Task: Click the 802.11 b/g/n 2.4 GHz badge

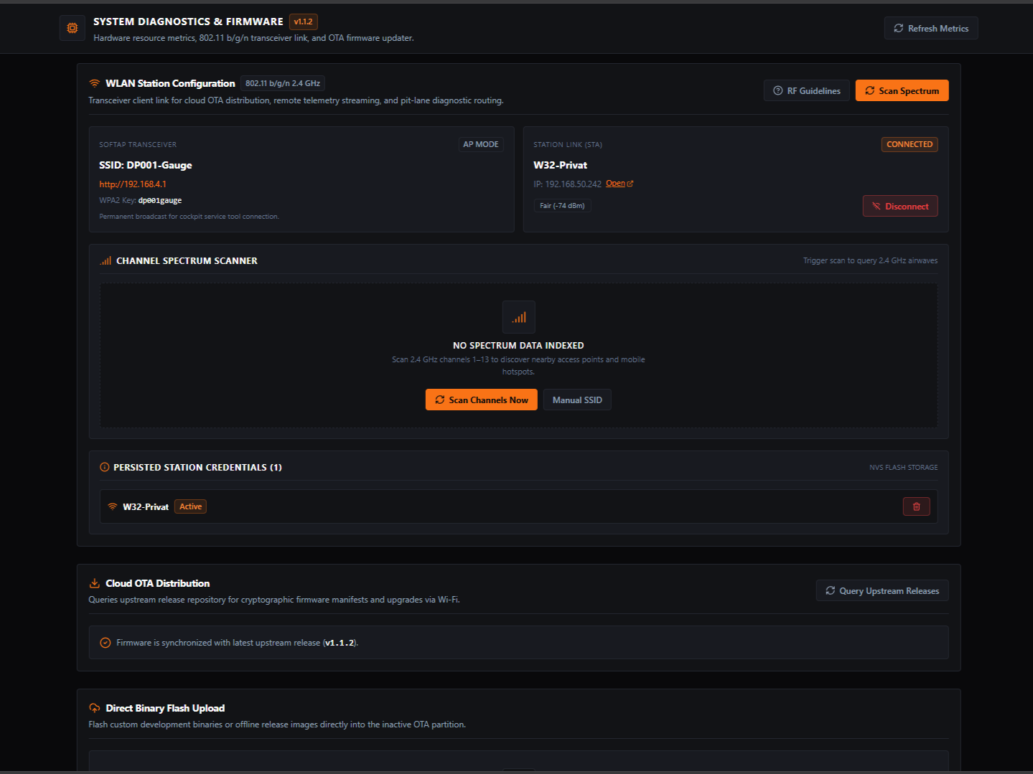Action: (x=283, y=83)
